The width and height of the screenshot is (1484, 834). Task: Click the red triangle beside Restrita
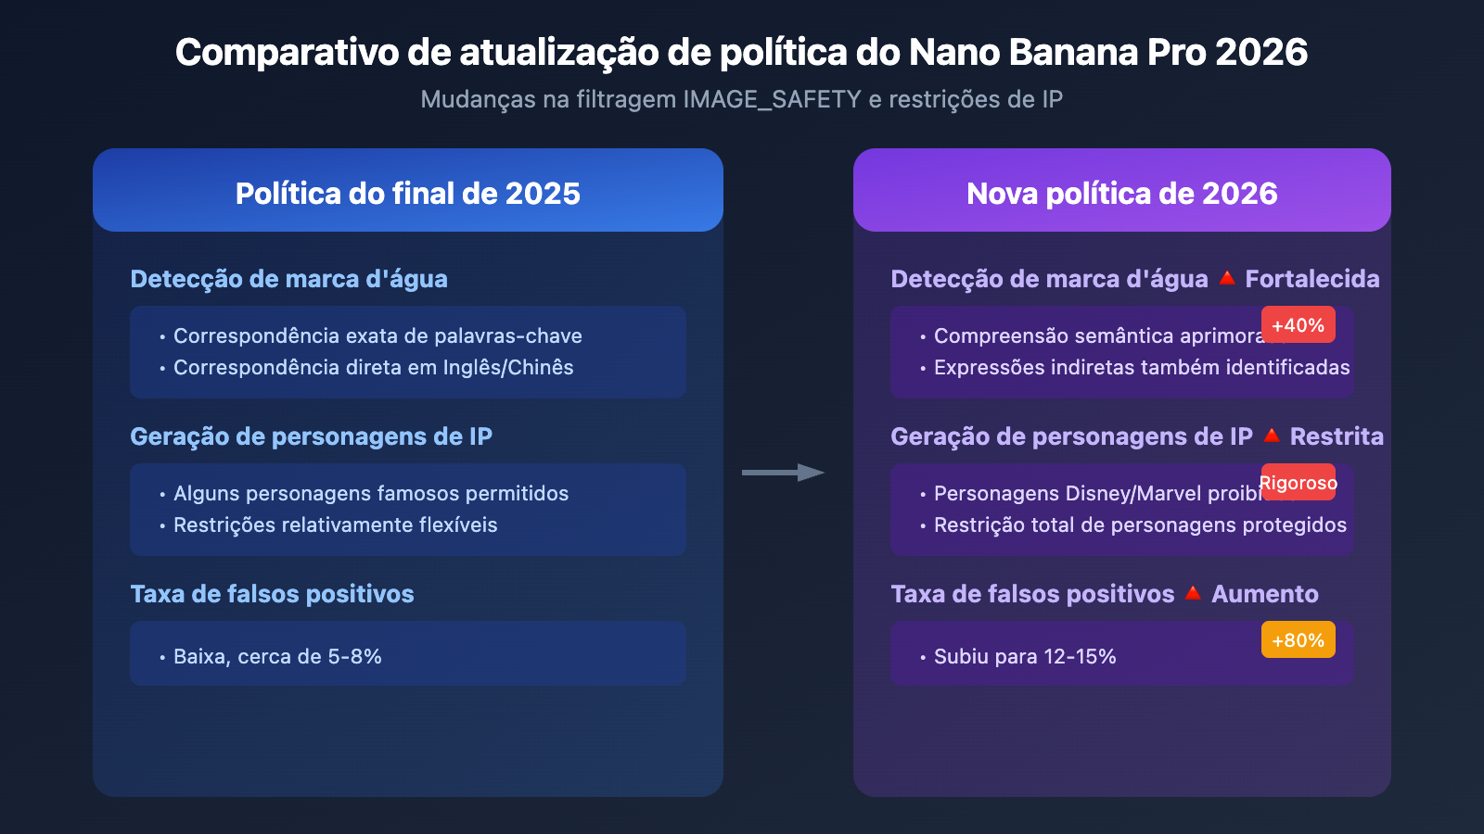[1271, 436]
